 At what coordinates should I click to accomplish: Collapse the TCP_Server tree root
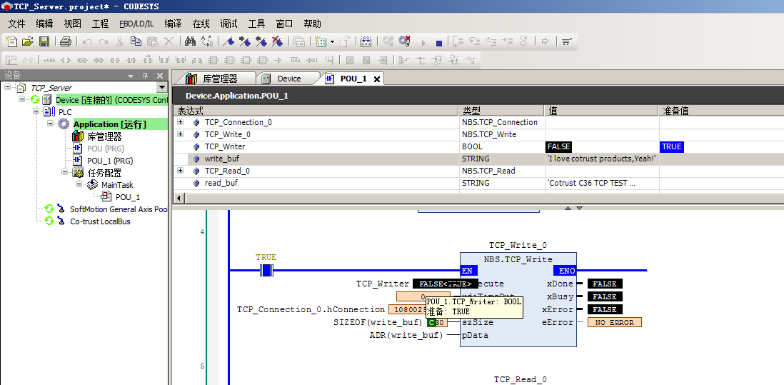[x=7, y=87]
